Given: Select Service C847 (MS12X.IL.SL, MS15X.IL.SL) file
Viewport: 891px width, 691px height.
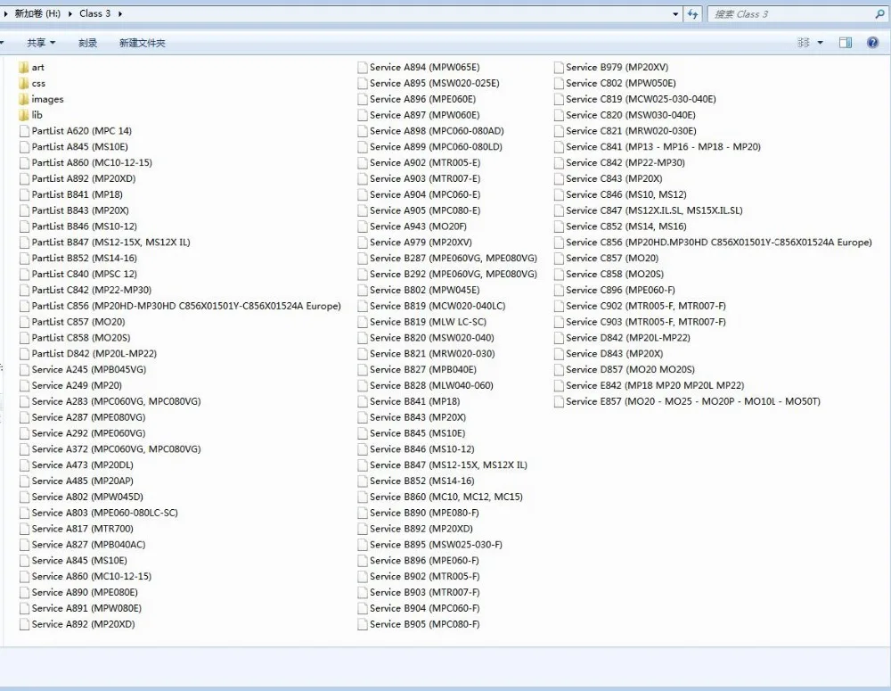Looking at the screenshot, I should [654, 210].
